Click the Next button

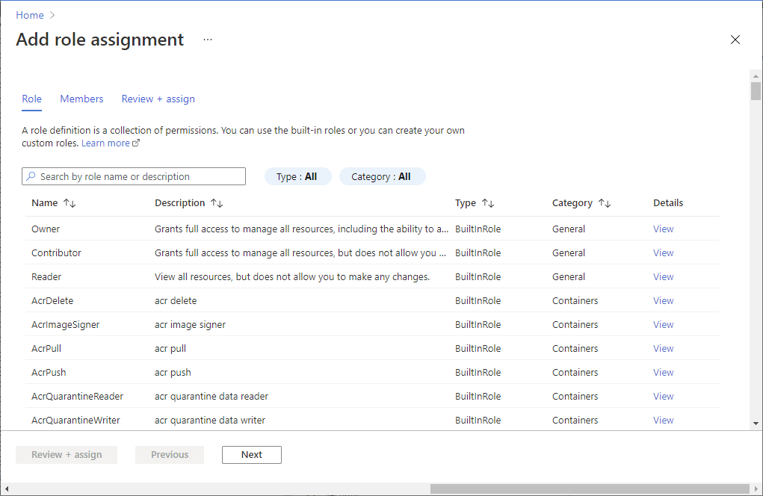tap(251, 454)
